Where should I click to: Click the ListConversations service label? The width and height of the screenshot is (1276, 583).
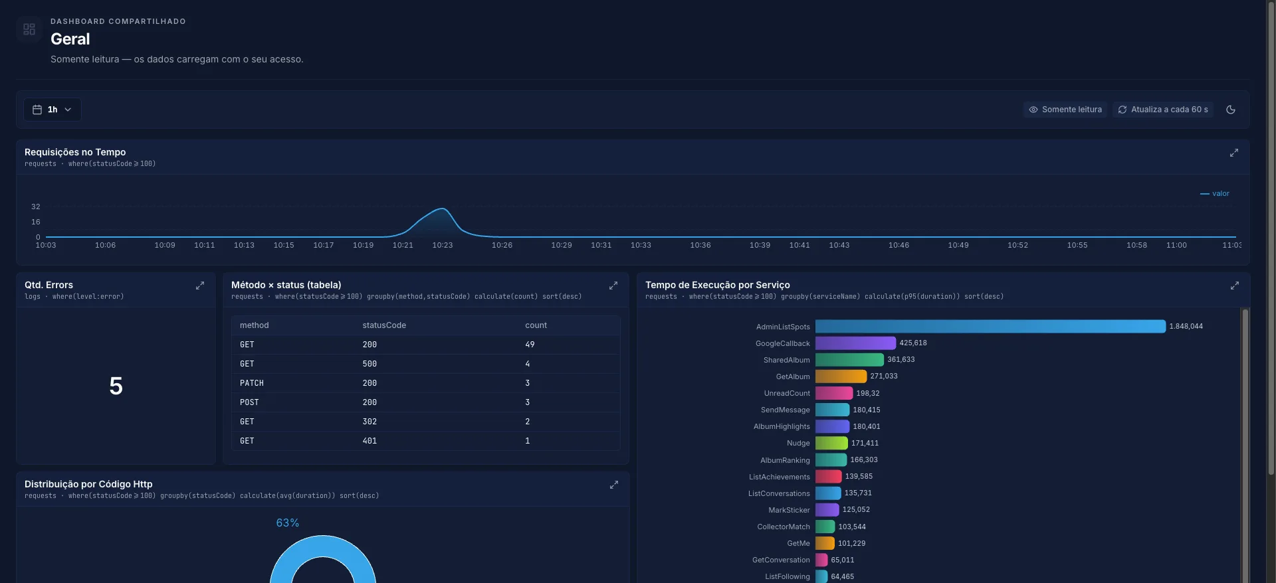click(779, 493)
